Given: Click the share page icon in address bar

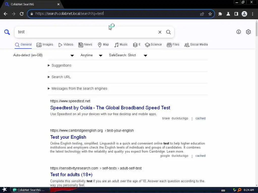Looking at the screenshot, I should (x=202, y=14).
